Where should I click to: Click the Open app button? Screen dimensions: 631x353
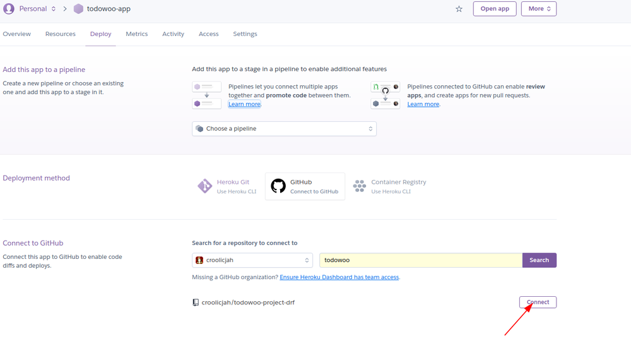495,9
